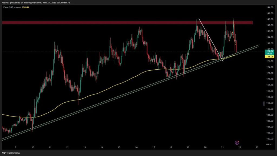Select the red resistance zone rectangle
Viewport: 277px width, 156px height.
(x=127, y=22)
